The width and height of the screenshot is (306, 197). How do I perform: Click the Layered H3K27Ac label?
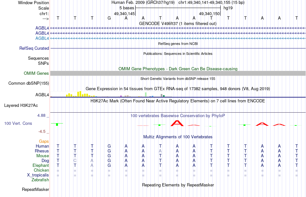click(21, 106)
